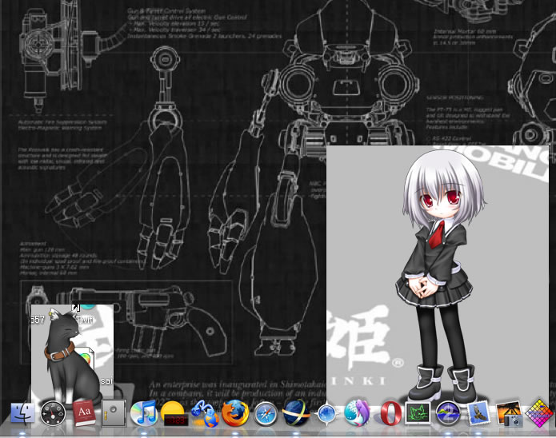Launch the photo and camera dock icon
Viewport: 556px width, 438px height.
pyautogui.click(x=510, y=414)
